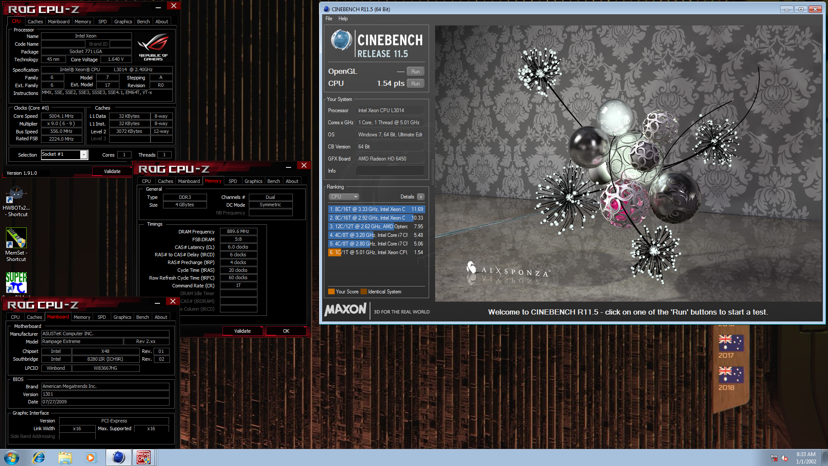Click the GFX Board AMD Radeon HD 6450 field
Viewport: 828px width, 466px height.
click(390, 159)
